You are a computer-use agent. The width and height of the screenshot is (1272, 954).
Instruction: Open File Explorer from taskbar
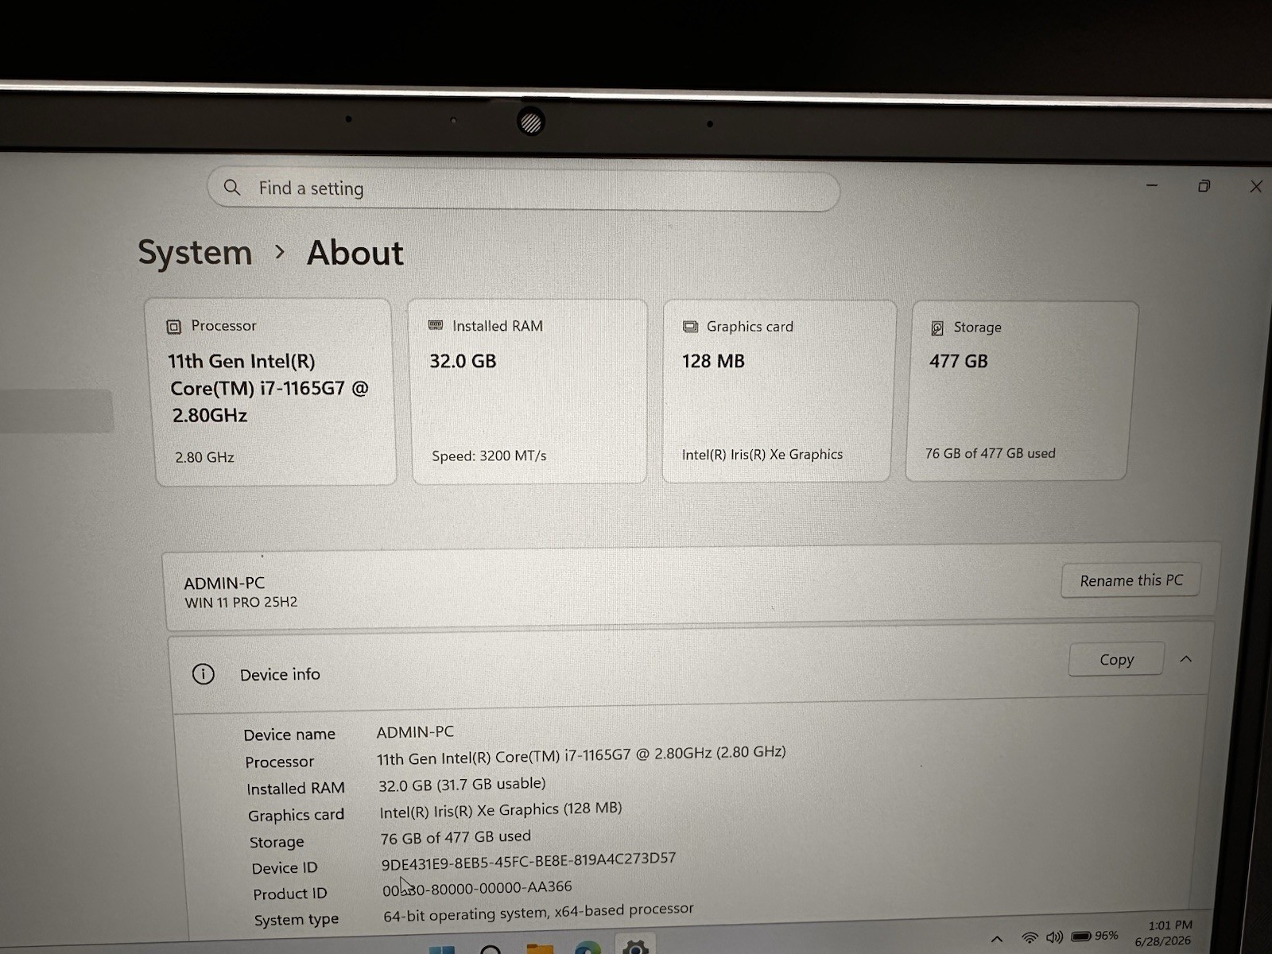(540, 948)
